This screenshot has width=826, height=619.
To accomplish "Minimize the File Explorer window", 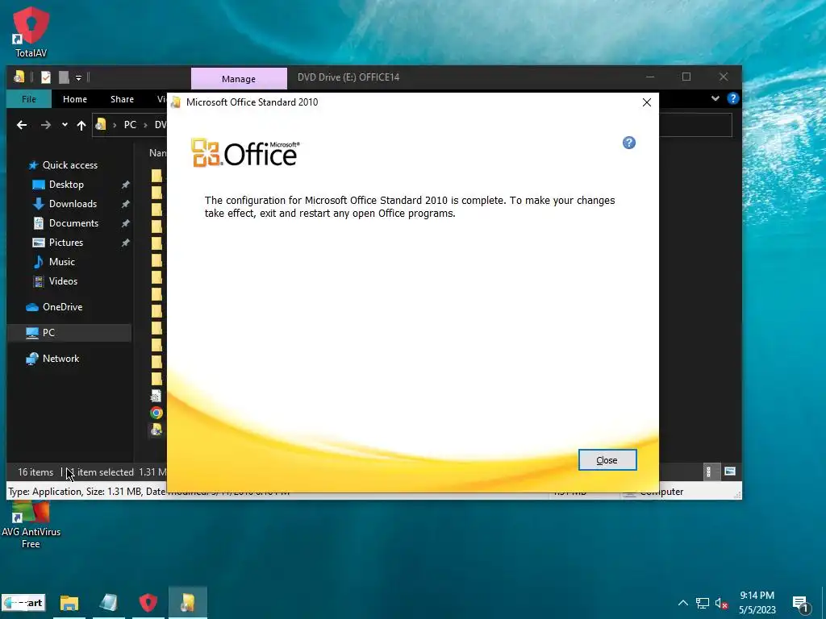I will pyautogui.click(x=650, y=77).
